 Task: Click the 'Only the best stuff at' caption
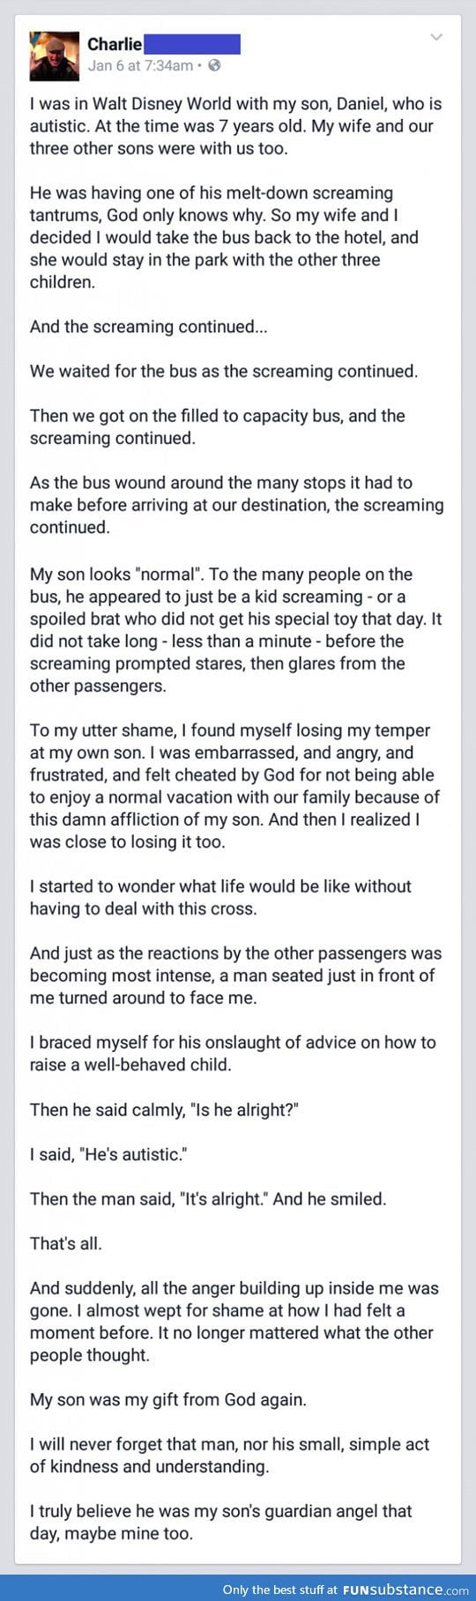click(x=280, y=1590)
